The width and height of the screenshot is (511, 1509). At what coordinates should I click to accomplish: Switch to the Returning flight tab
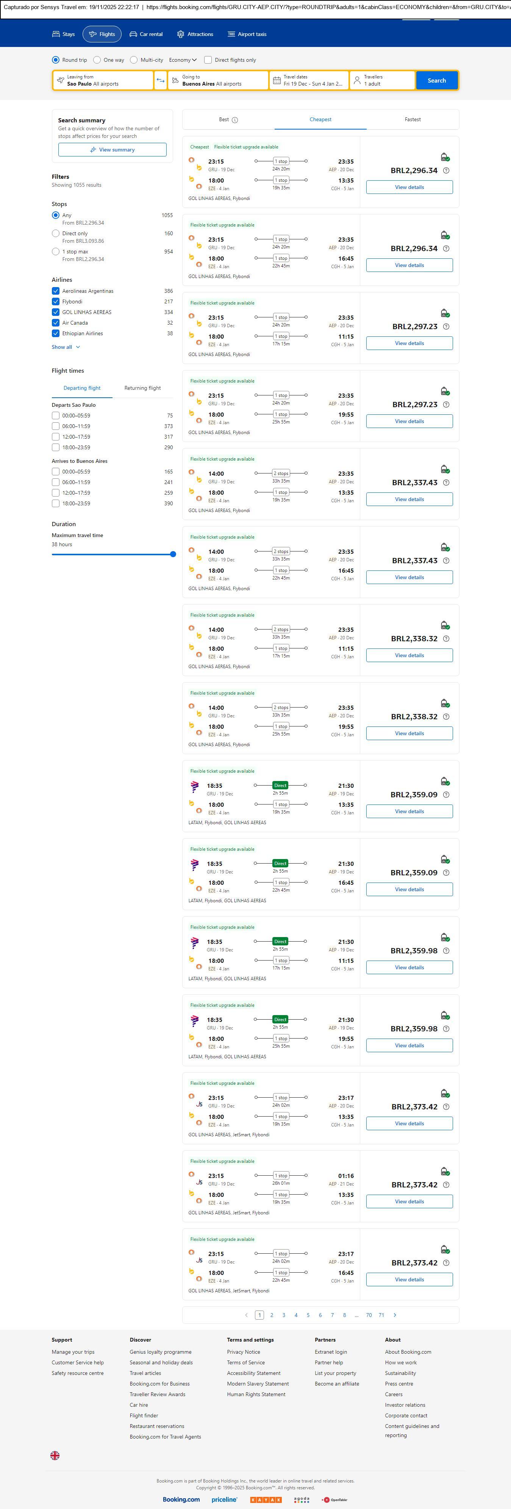(x=142, y=388)
